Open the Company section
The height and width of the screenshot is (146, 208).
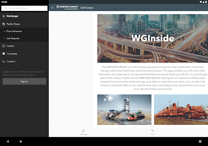click(24, 54)
